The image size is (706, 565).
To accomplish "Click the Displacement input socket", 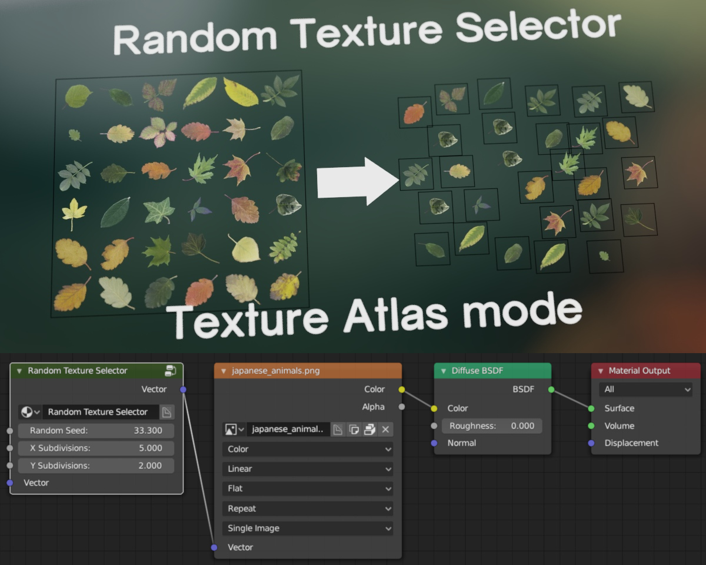I will pos(591,443).
